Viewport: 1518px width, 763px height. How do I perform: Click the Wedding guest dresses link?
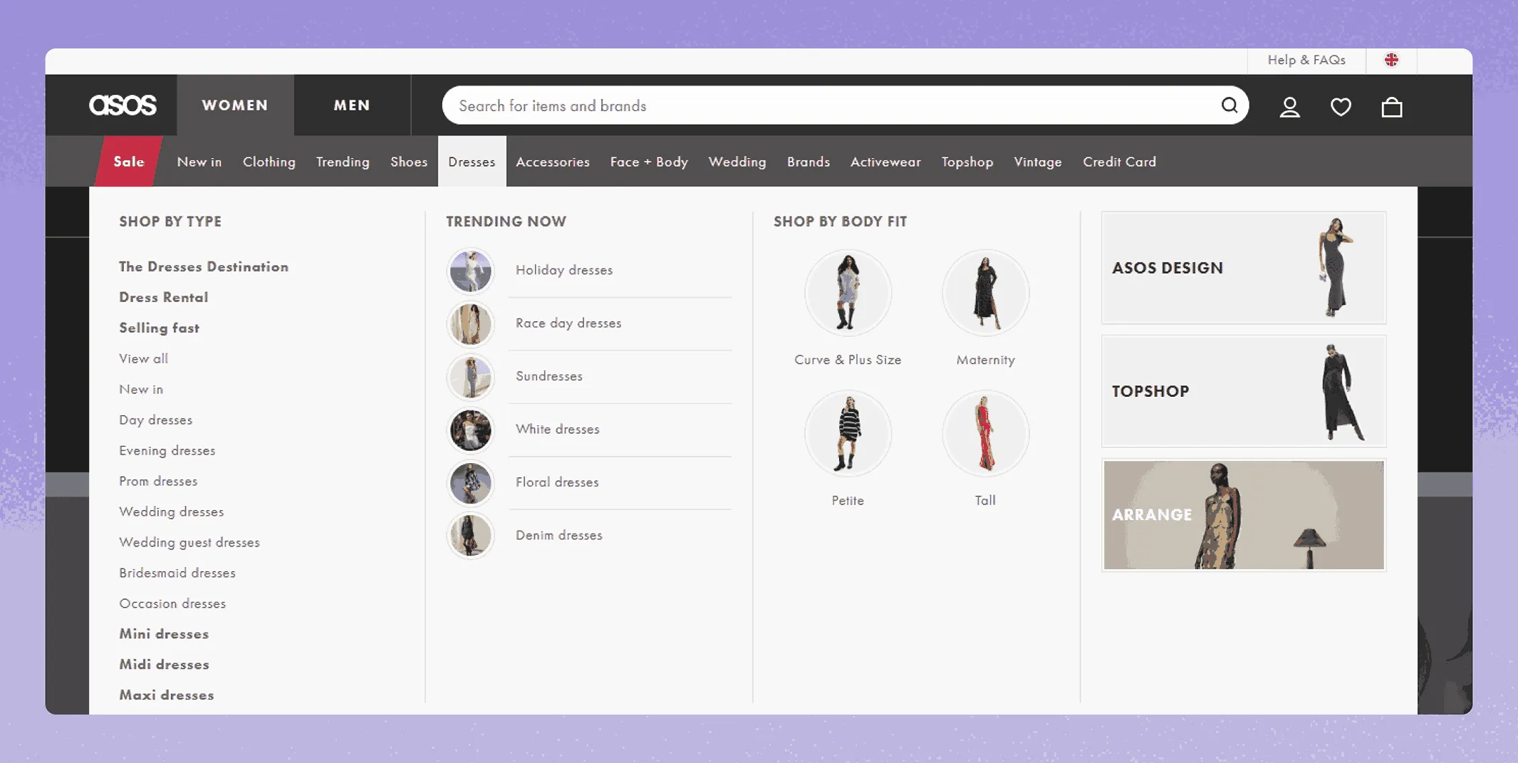pyautogui.click(x=189, y=542)
